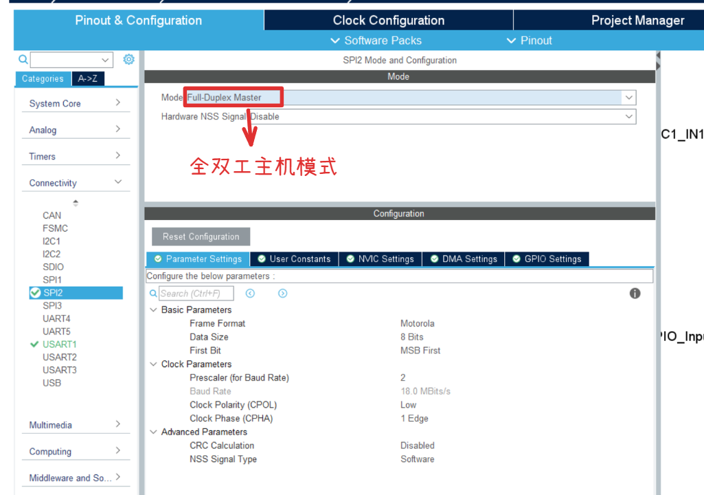
Task: Expand the Multimedia category
Action: 76,425
